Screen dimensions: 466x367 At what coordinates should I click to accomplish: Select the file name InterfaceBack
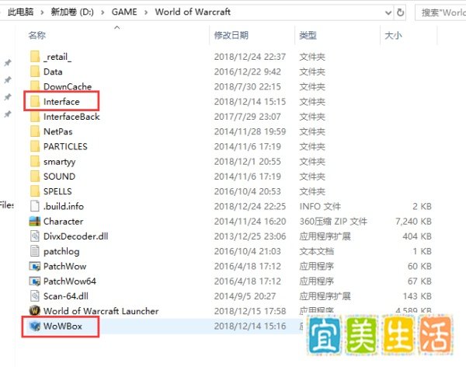(71, 117)
